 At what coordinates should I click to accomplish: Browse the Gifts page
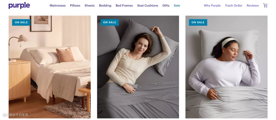(x=166, y=6)
